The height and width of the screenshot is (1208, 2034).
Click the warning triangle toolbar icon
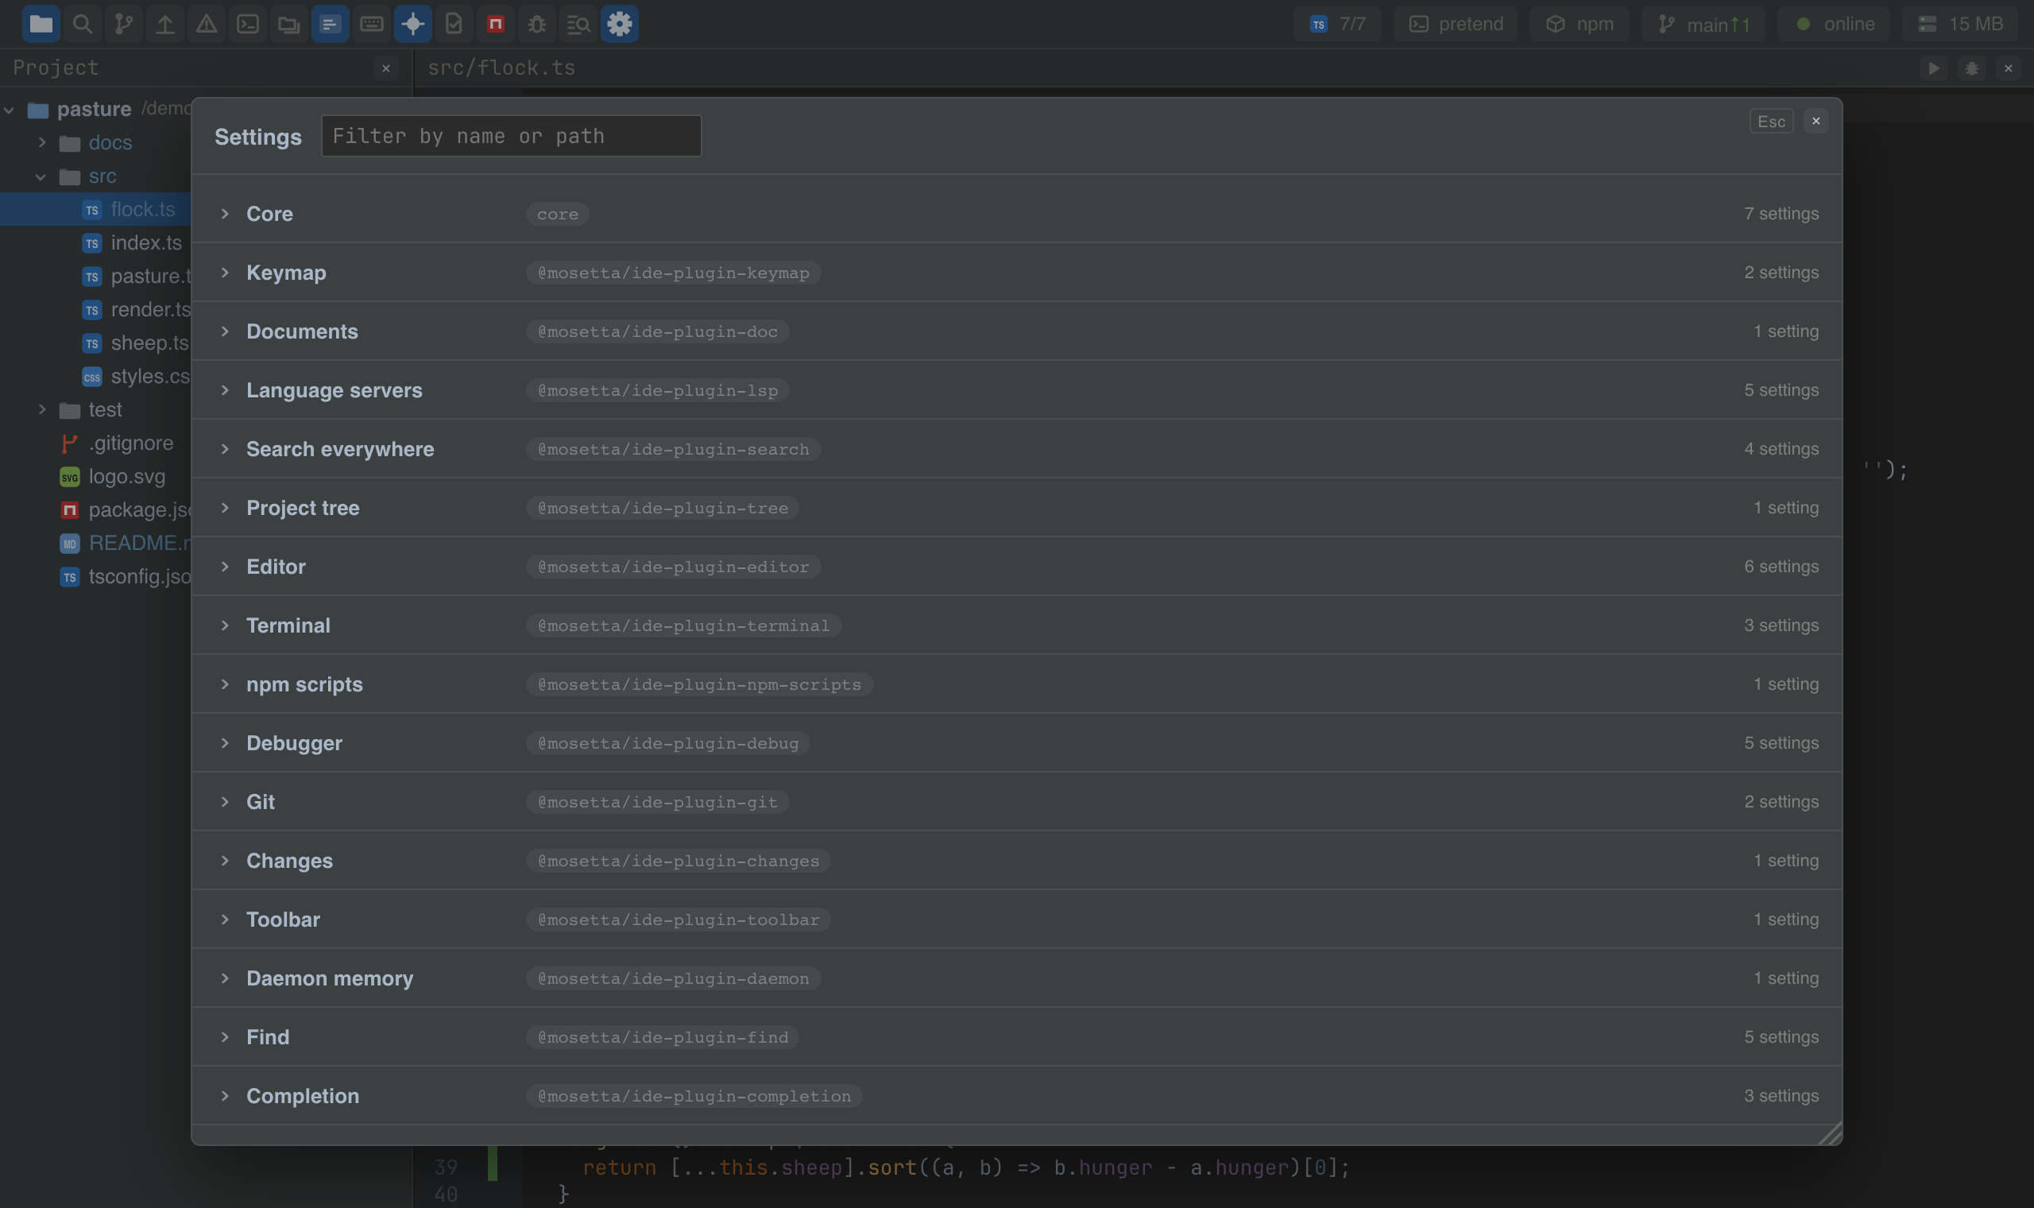coord(207,24)
